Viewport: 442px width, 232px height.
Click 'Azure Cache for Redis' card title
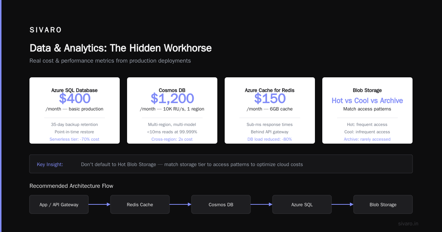tap(270, 90)
